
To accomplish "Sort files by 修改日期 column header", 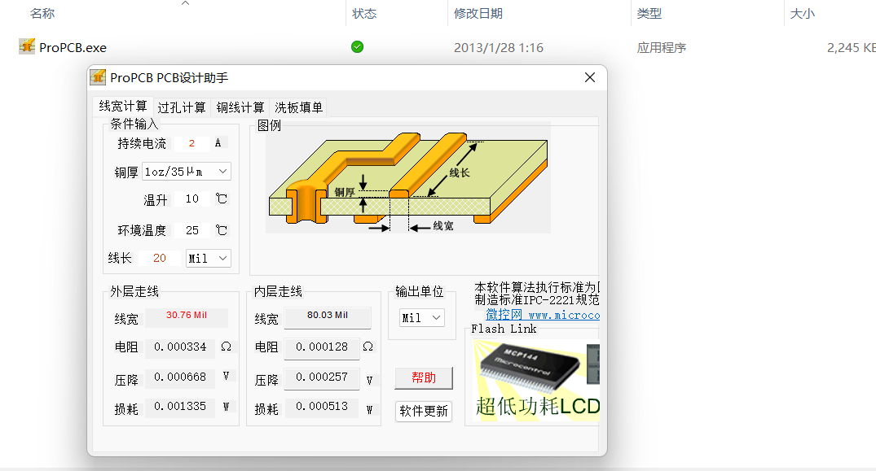I will [x=478, y=14].
